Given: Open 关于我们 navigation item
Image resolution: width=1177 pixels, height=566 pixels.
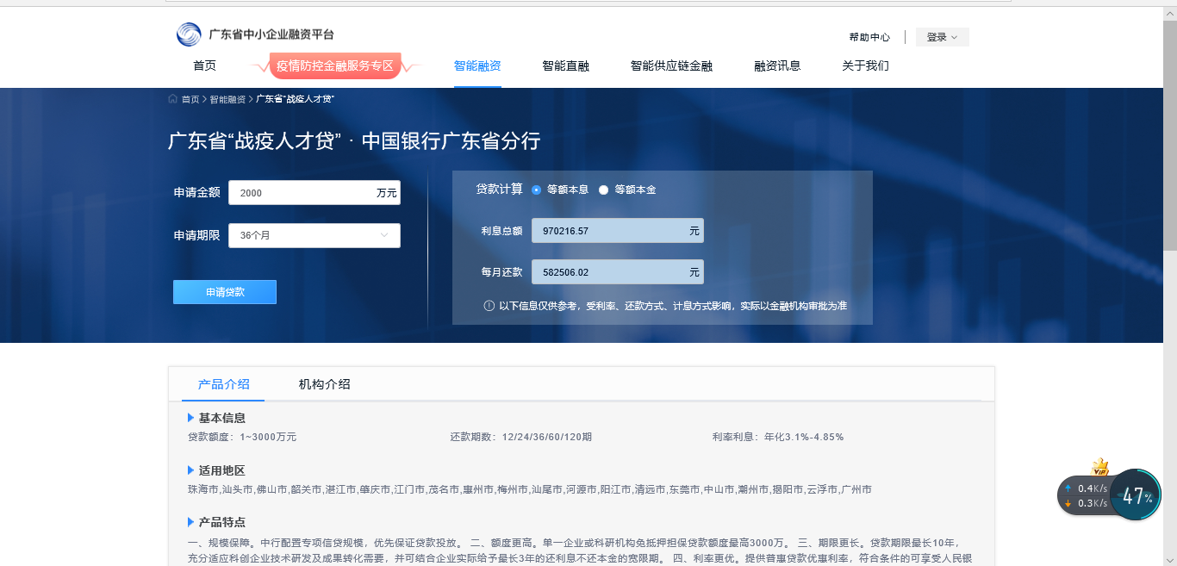Looking at the screenshot, I should pos(865,65).
